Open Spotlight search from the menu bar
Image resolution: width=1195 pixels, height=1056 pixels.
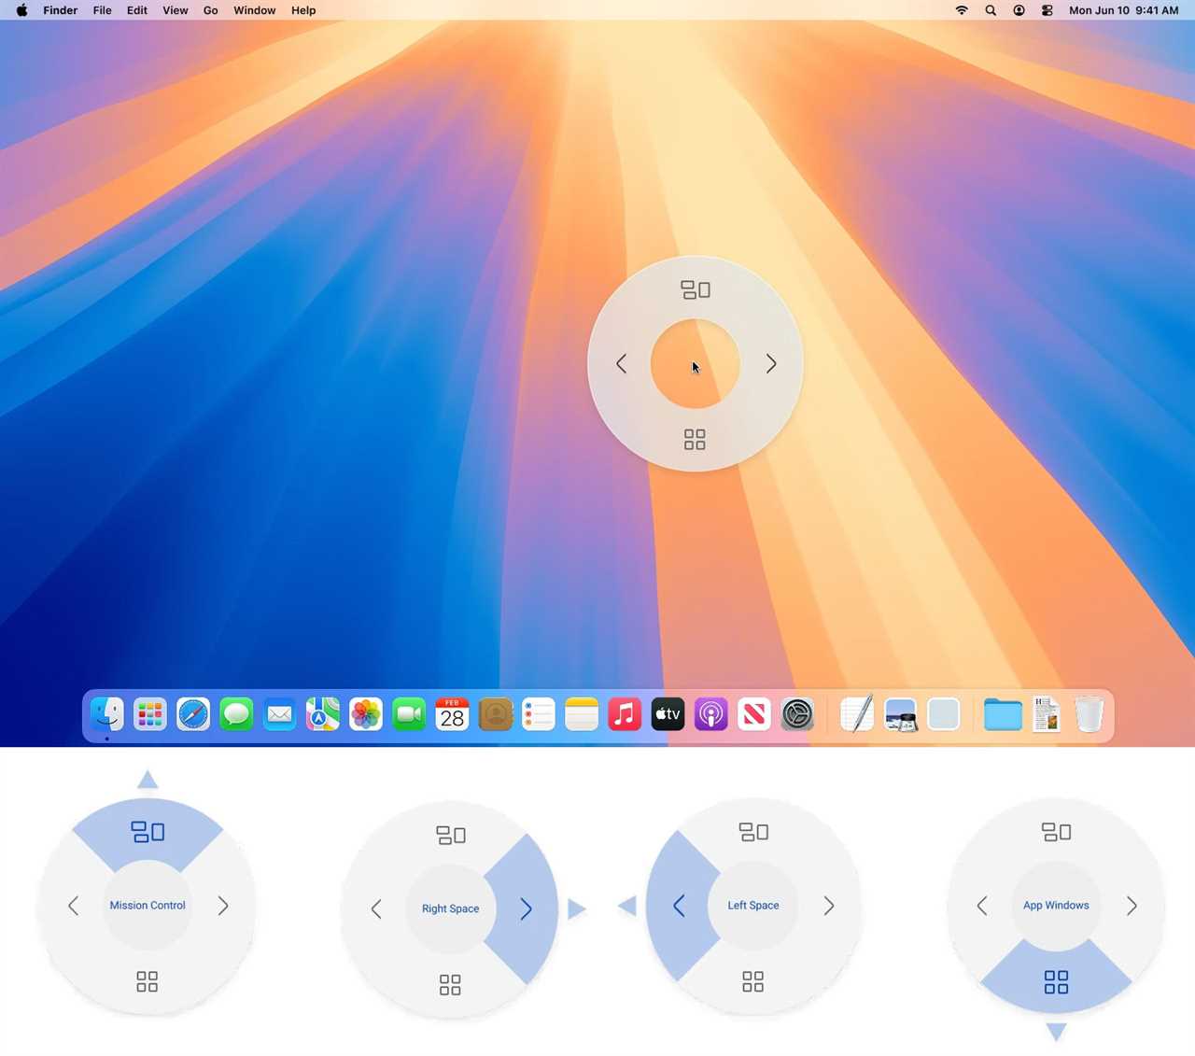point(991,10)
